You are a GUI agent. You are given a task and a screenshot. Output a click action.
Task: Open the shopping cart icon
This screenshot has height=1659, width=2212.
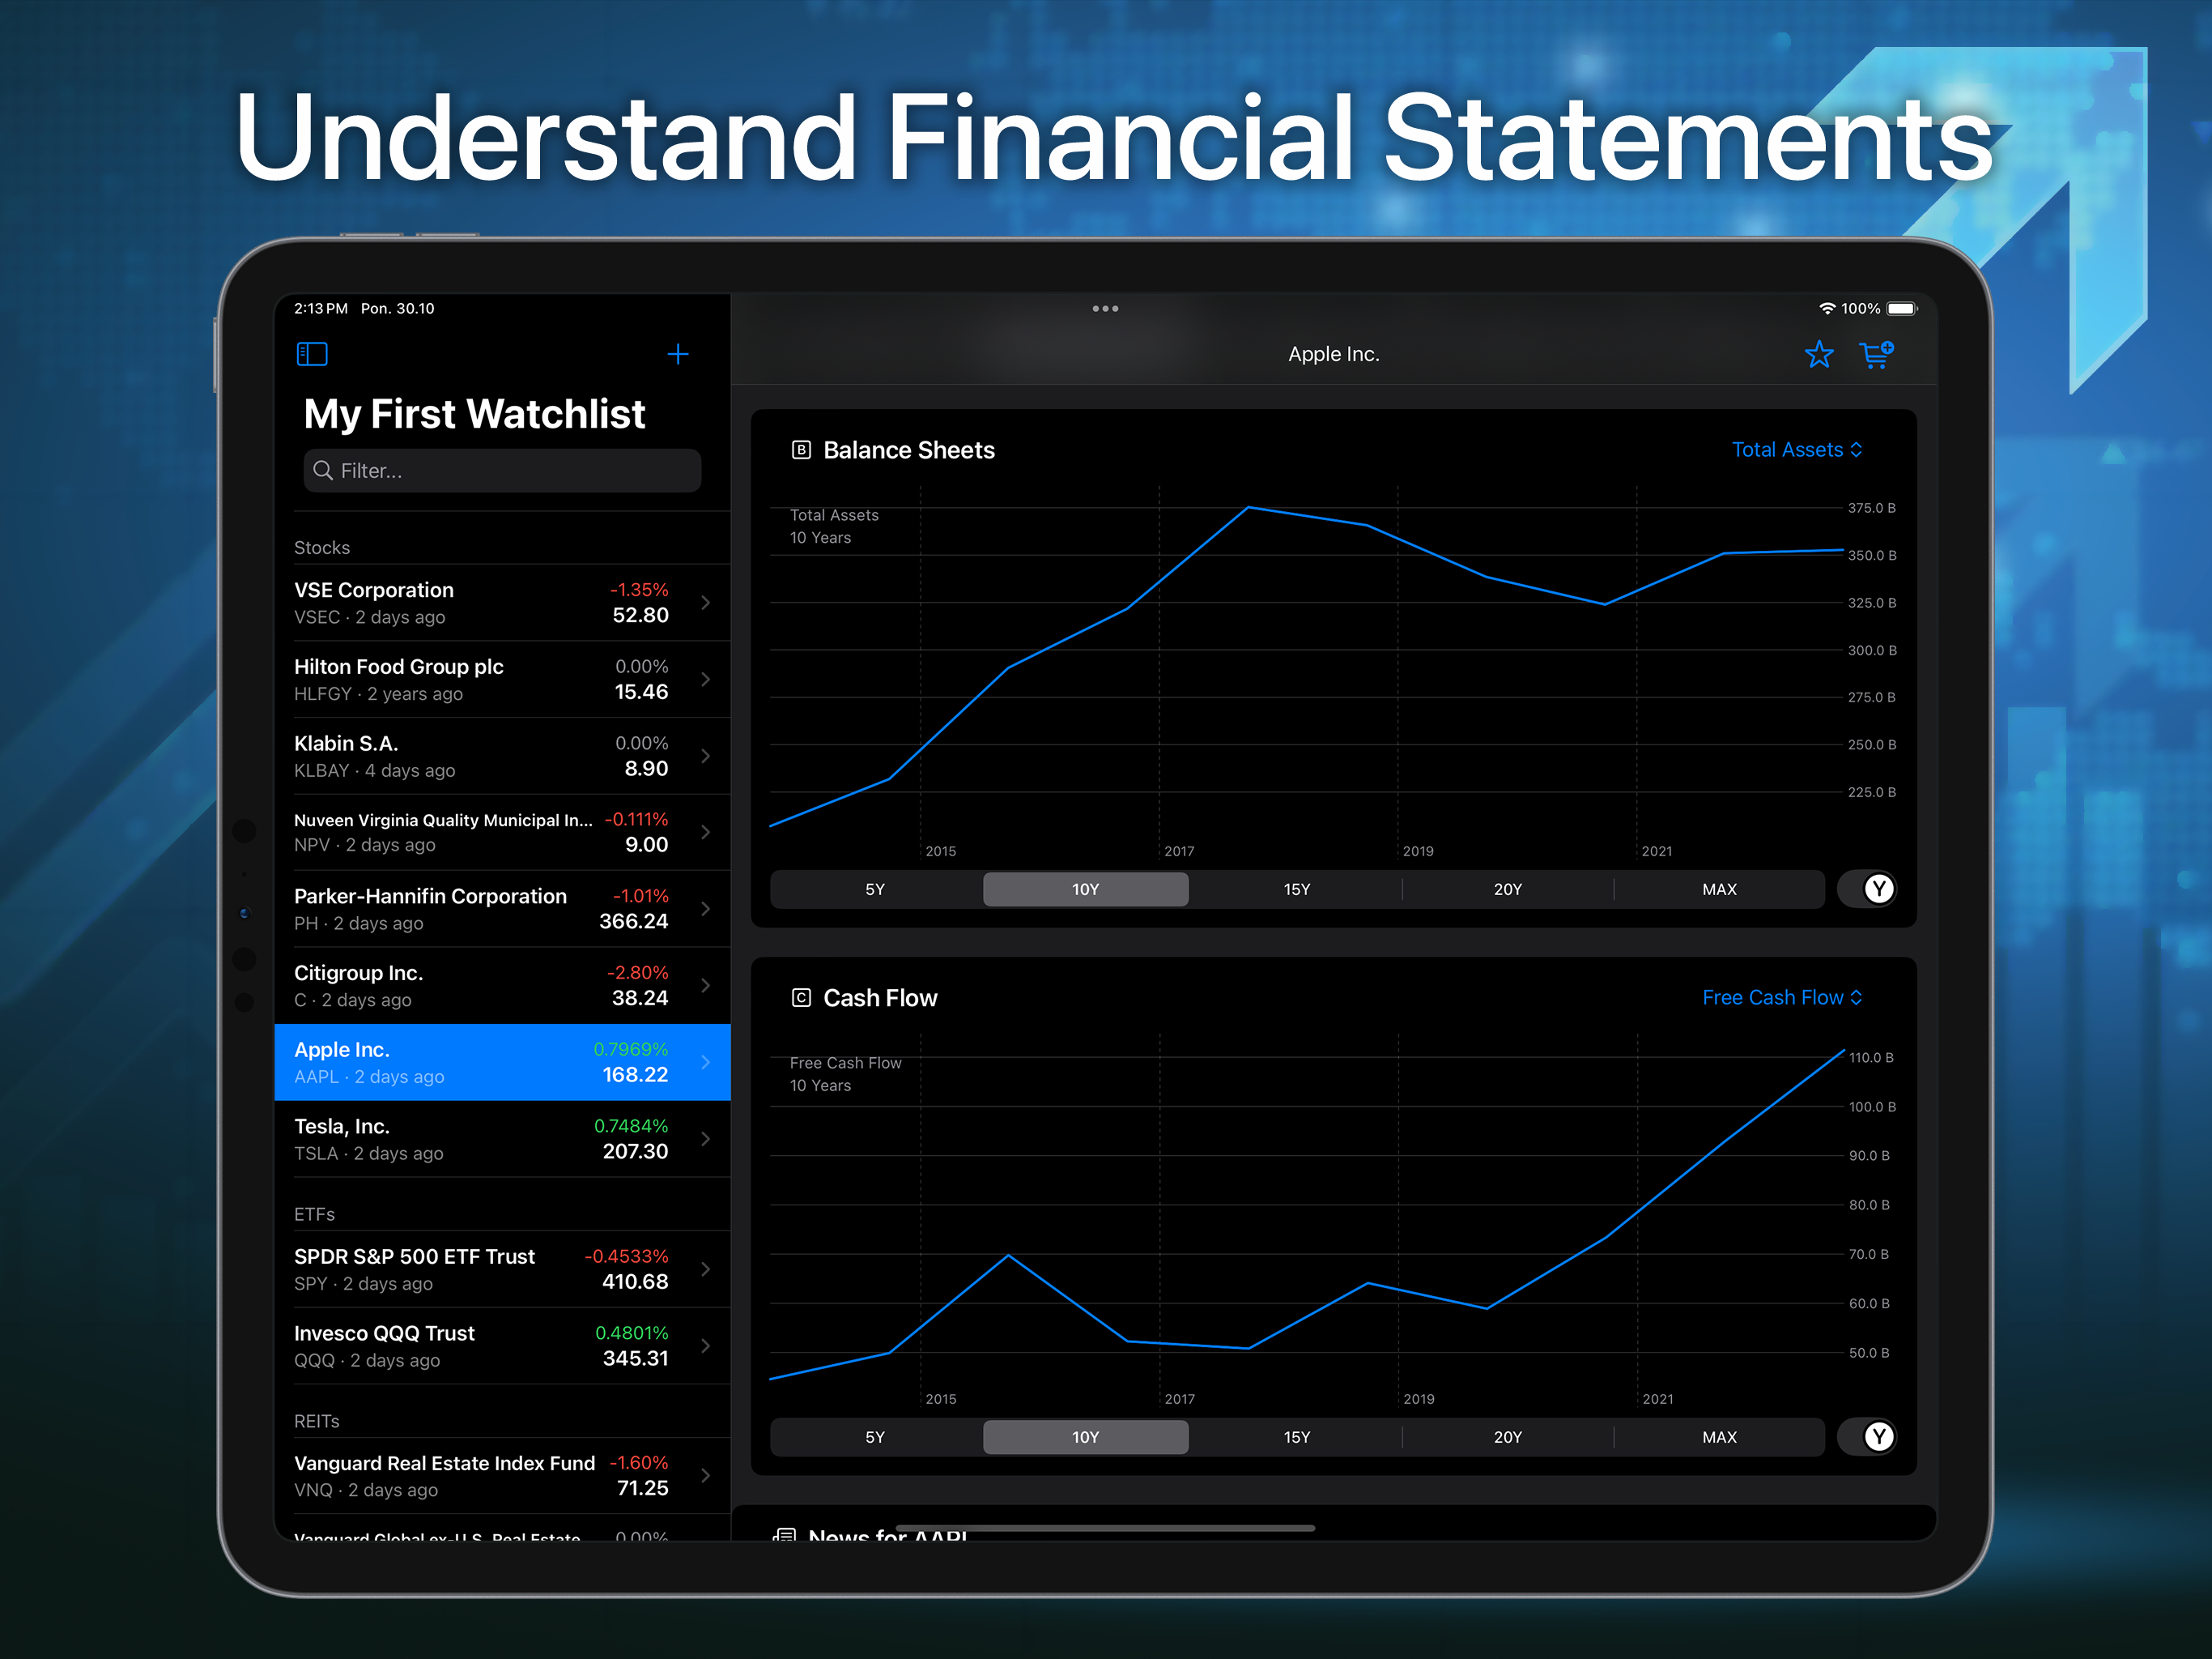[1876, 354]
